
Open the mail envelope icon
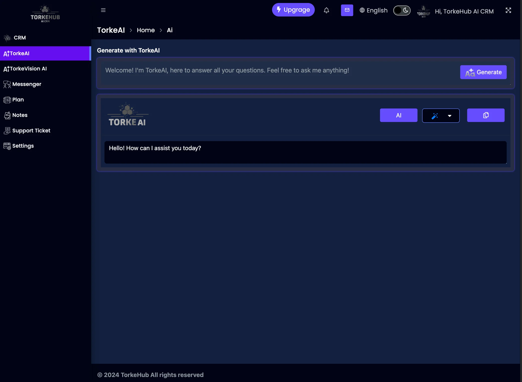pyautogui.click(x=347, y=10)
